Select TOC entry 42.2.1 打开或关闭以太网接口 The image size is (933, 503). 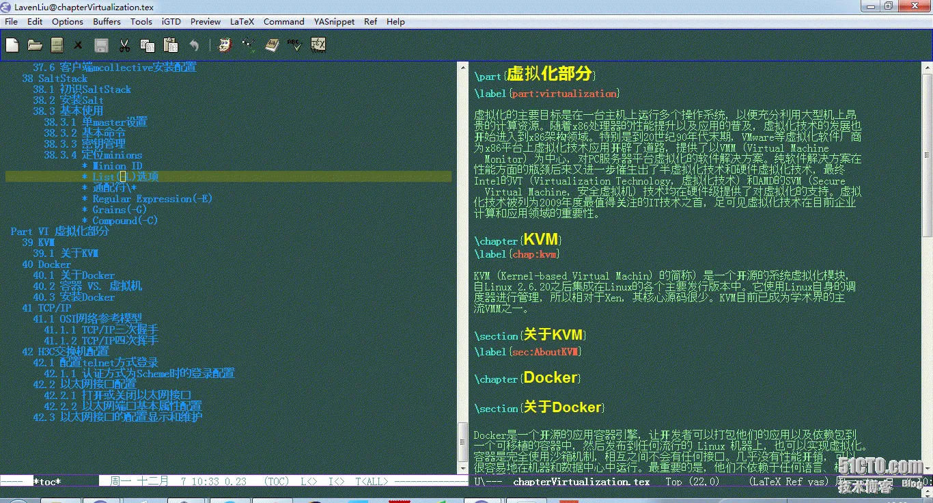tap(117, 396)
